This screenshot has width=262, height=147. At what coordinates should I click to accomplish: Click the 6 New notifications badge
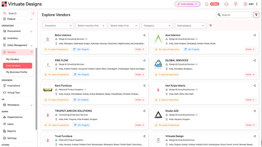coord(214,4)
